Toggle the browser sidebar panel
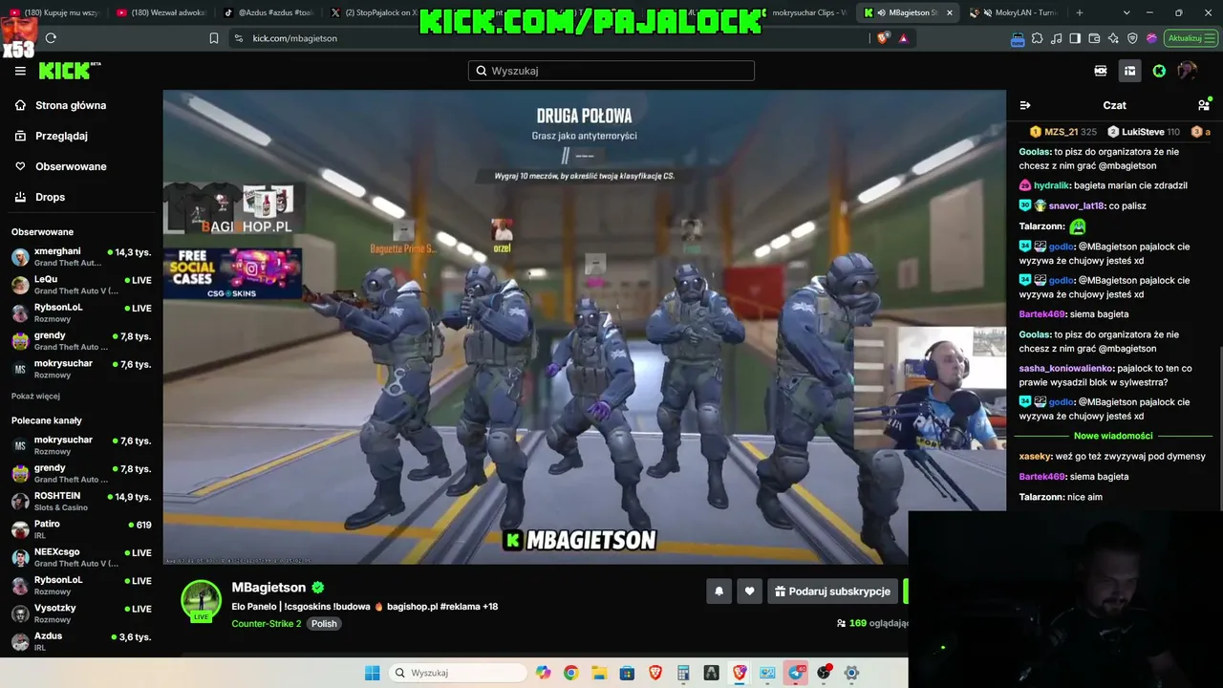1223x688 pixels. click(x=1075, y=38)
